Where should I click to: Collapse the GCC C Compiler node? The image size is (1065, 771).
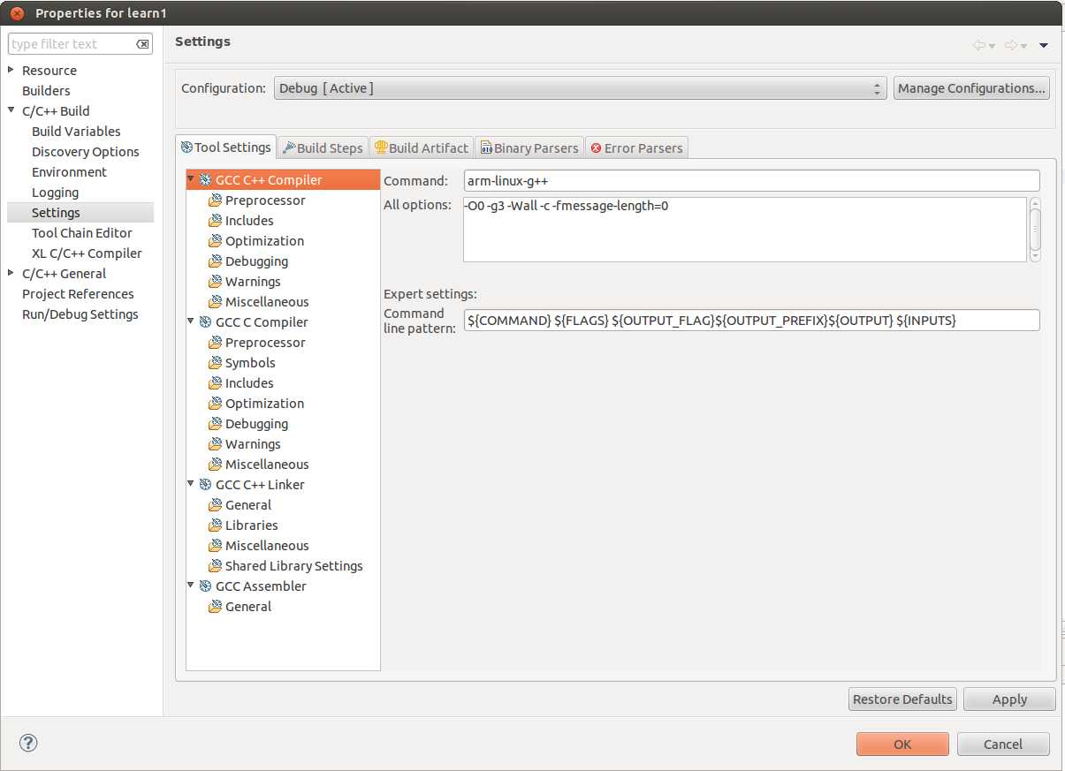point(192,321)
